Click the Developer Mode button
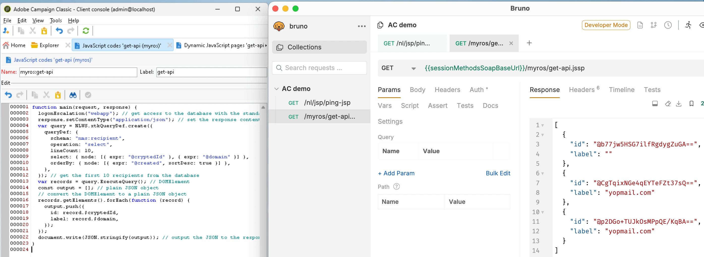 click(x=606, y=25)
